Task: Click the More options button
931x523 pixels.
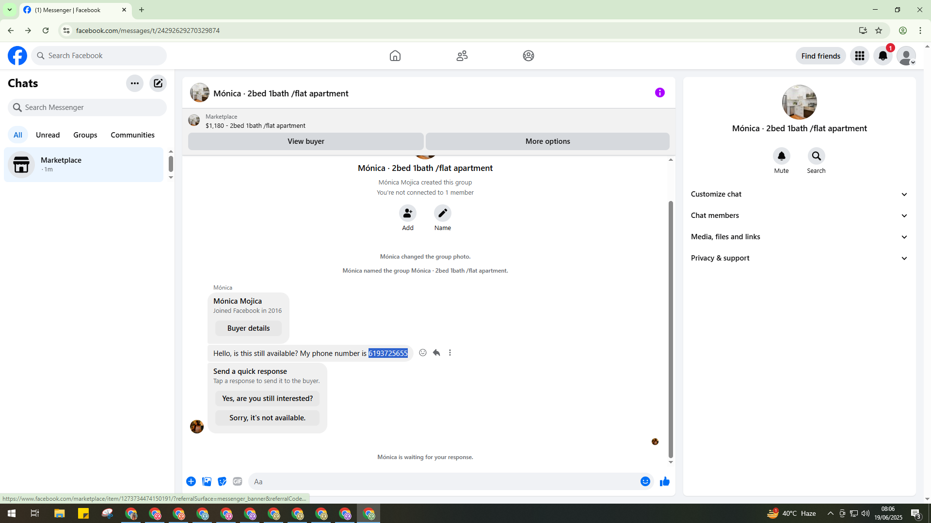Action: tap(548, 141)
